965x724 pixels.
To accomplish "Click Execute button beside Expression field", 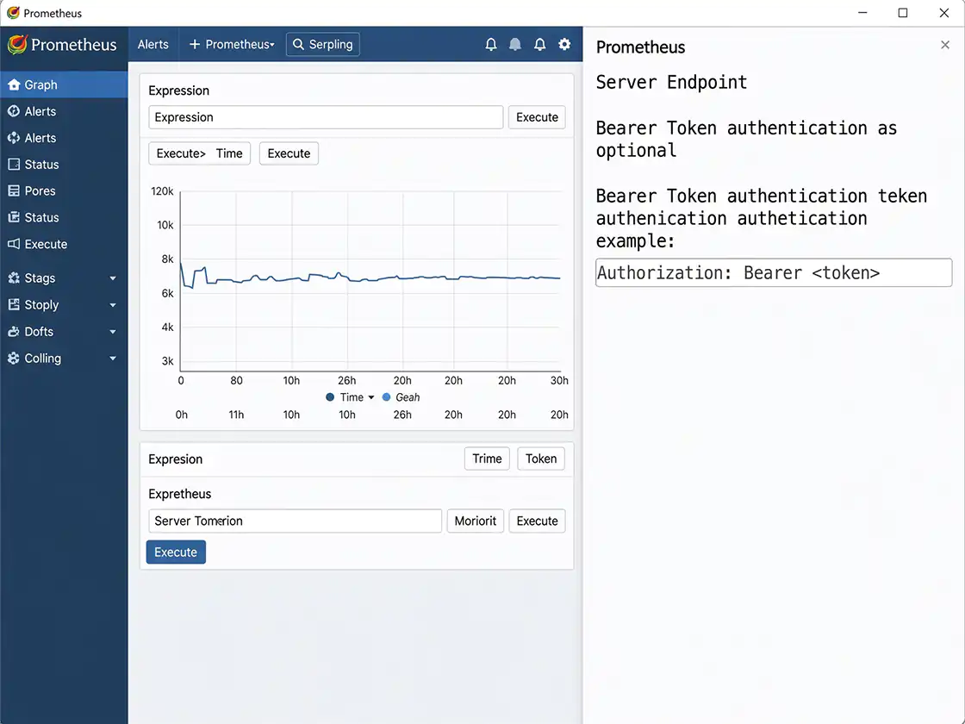I will pyautogui.click(x=537, y=117).
